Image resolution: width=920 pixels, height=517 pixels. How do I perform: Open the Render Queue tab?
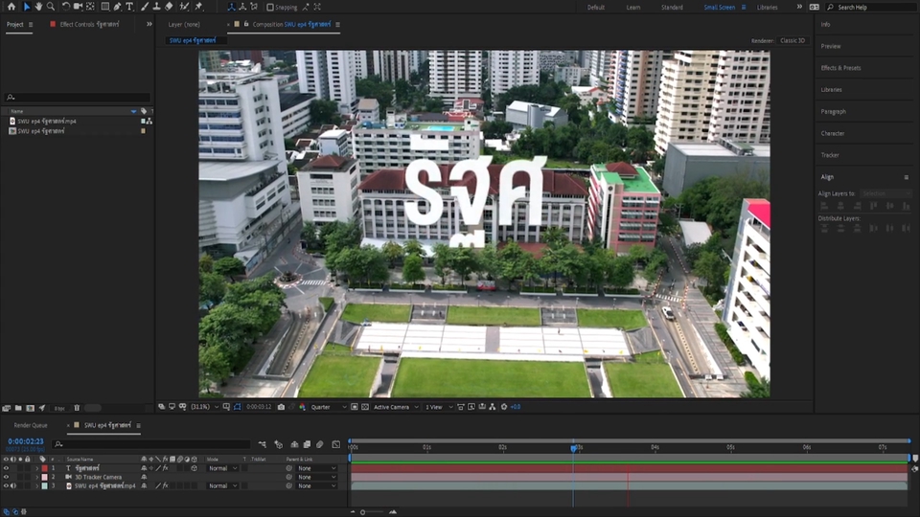click(31, 425)
